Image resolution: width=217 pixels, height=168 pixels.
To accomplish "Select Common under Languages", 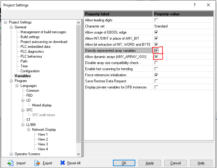I will pos(33,91).
